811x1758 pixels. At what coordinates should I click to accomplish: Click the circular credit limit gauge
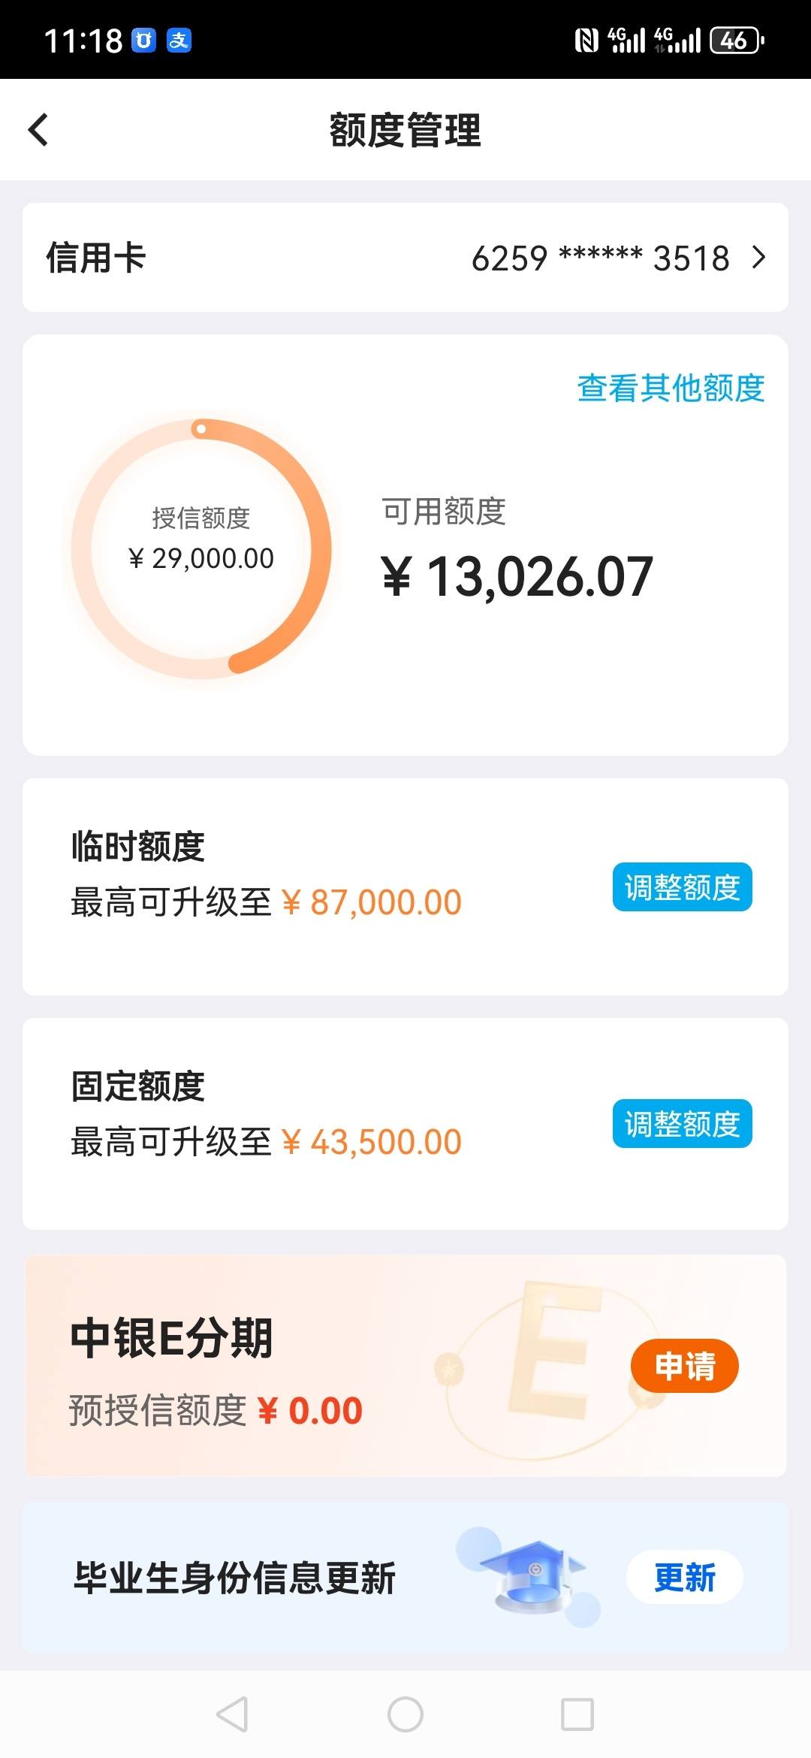201,548
